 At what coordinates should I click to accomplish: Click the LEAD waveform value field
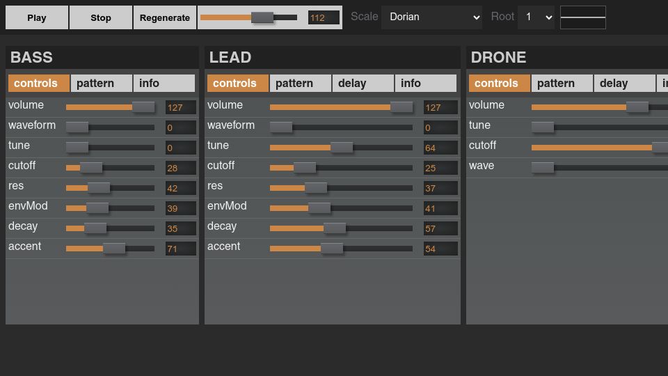click(440, 127)
